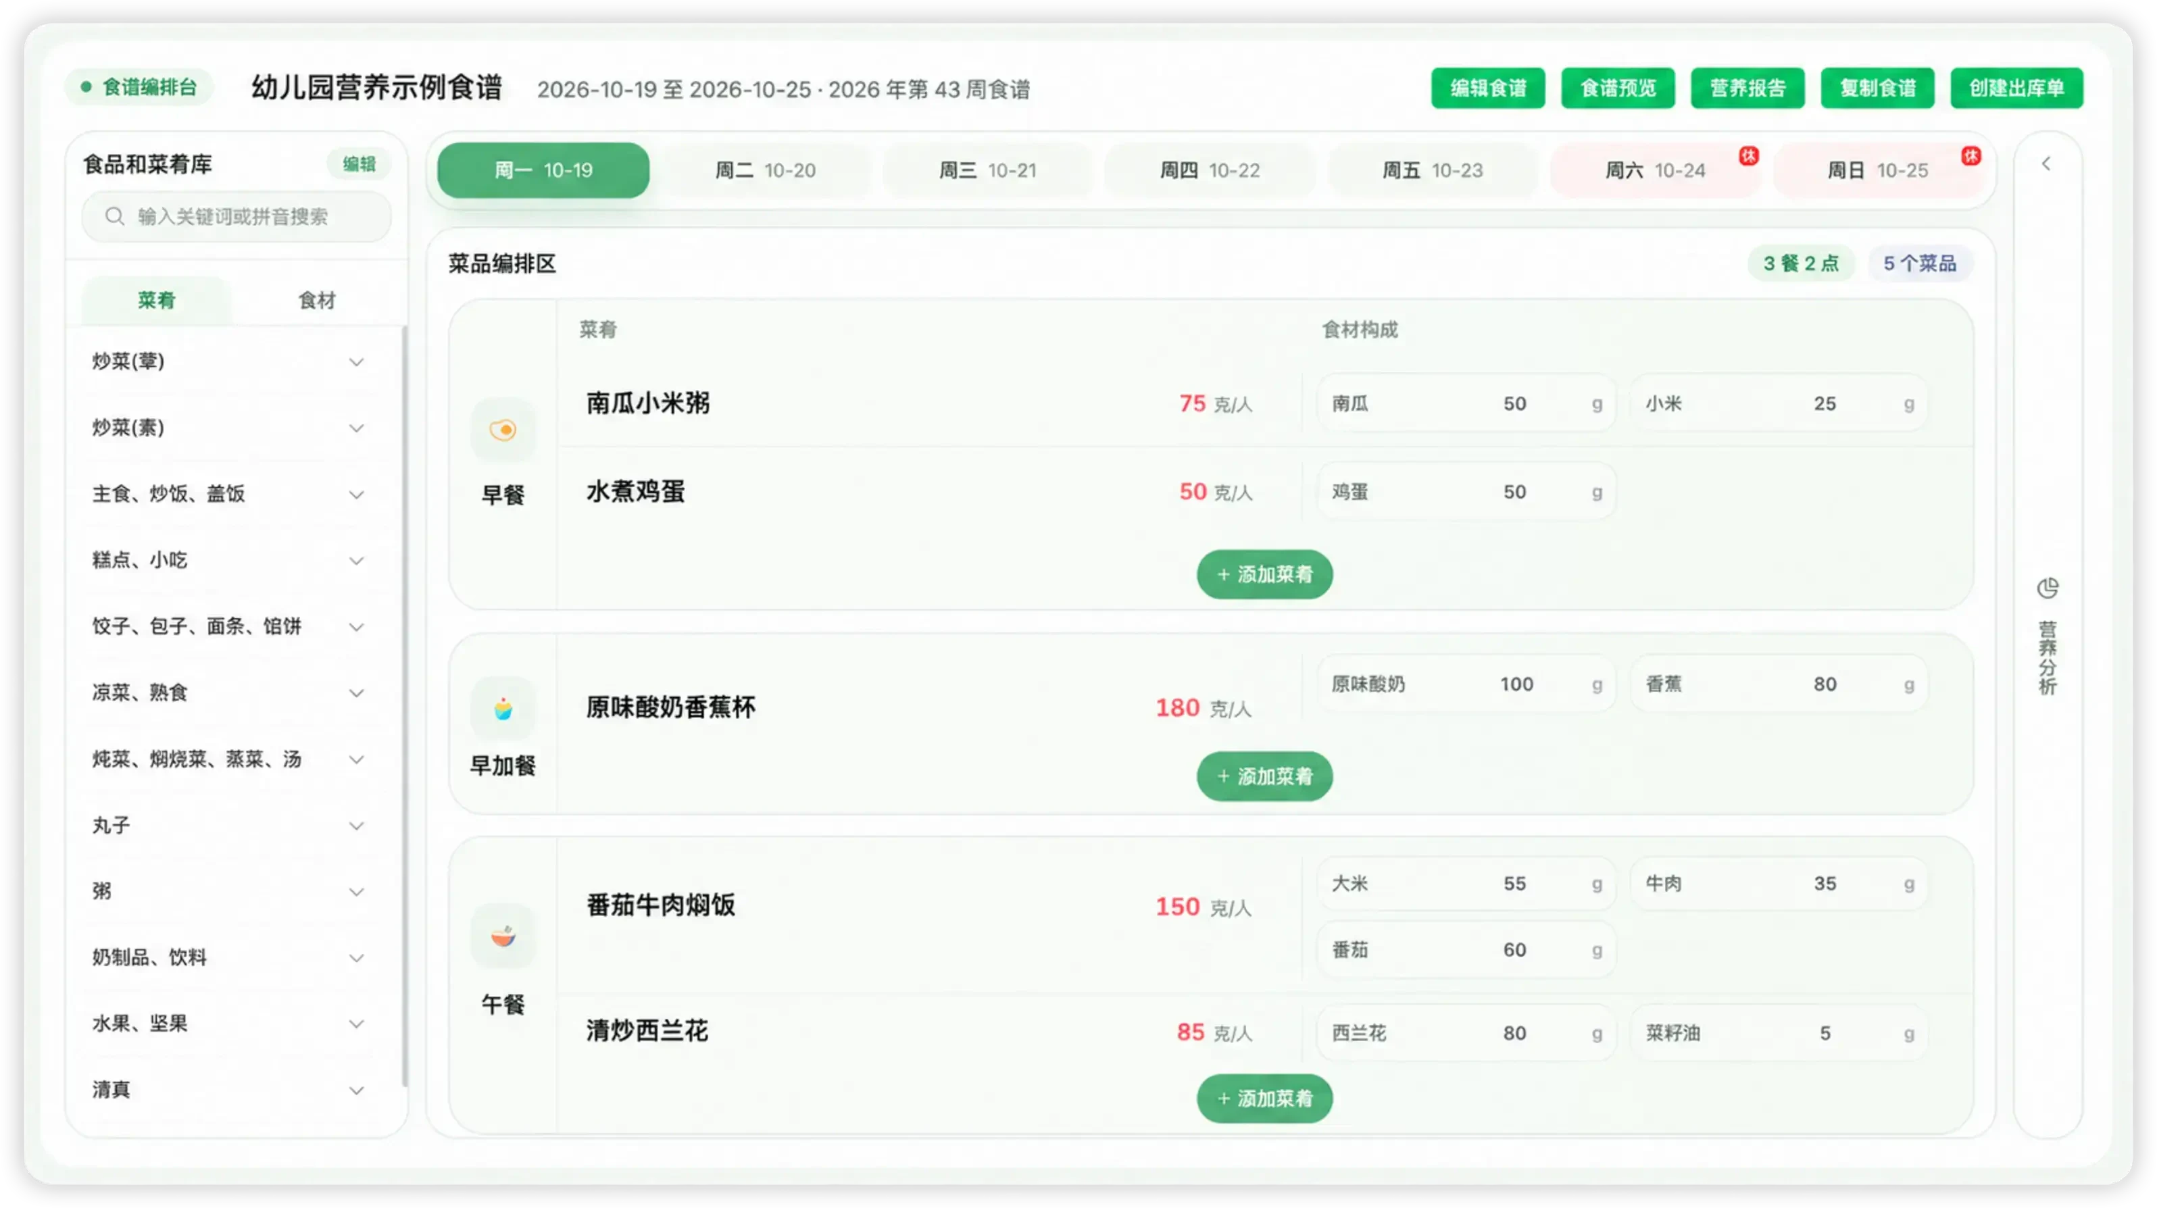Switch to the 食材 library tab
Screen dimensions: 2157x1208
click(x=316, y=301)
